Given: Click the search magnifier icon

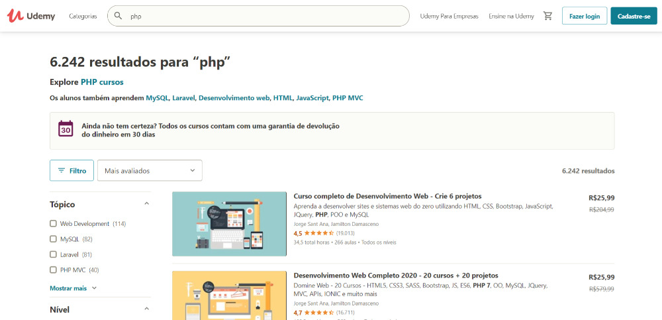Looking at the screenshot, I should pos(118,16).
